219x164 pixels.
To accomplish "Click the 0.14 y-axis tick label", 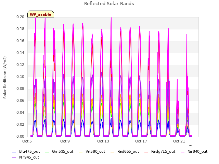I will pos(21,53).
